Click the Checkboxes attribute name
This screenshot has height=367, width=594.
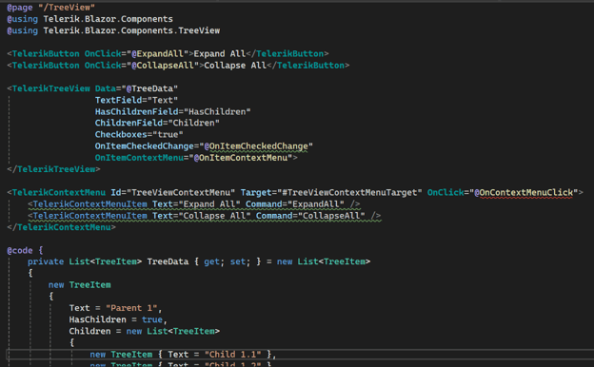pyautogui.click(x=121, y=135)
